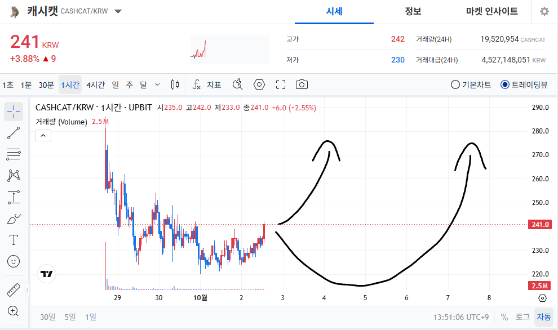Set chart range to 1일
This screenshot has width=558, height=330.
tap(90, 317)
